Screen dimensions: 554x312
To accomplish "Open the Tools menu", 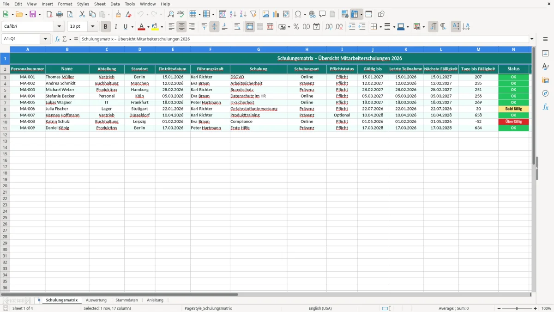I will 130,4.
